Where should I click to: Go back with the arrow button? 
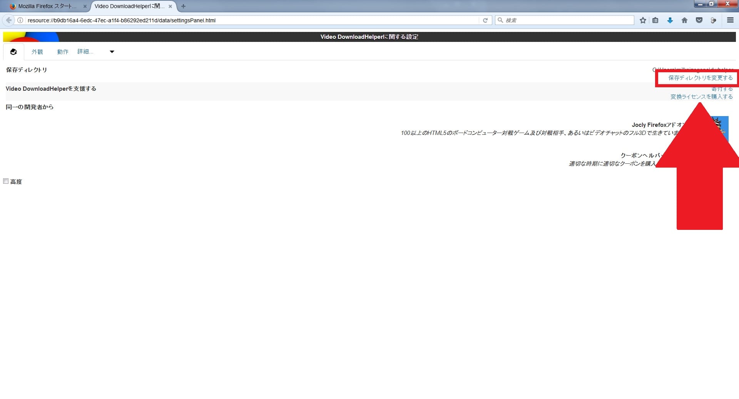coord(8,20)
